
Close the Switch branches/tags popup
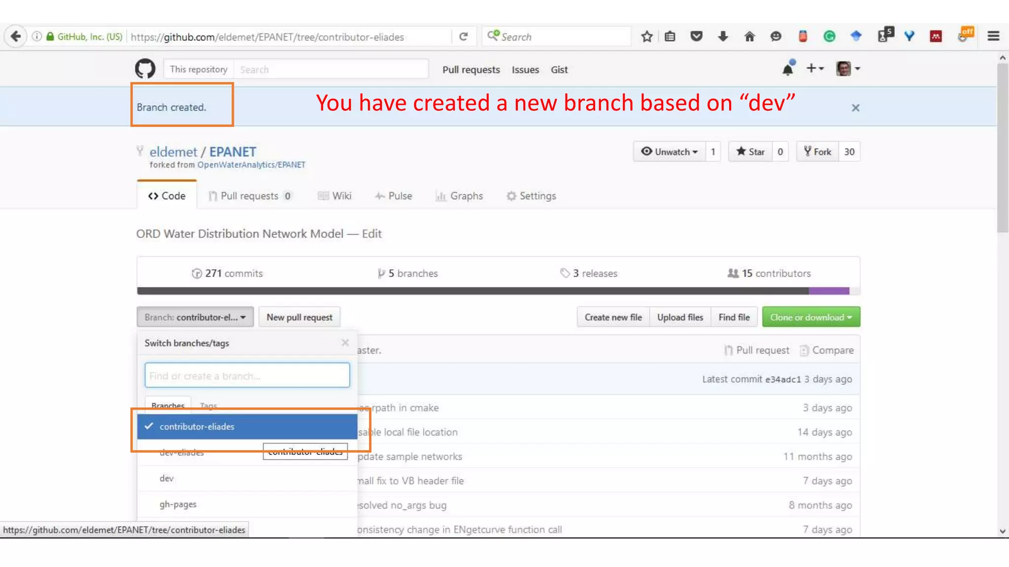(345, 343)
